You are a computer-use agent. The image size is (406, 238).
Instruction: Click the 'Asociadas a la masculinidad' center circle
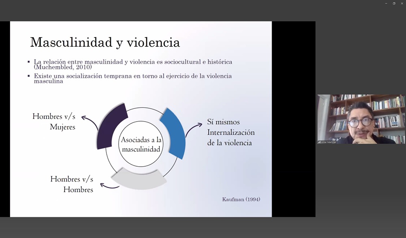tap(141, 145)
